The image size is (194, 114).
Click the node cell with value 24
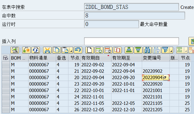point(74,97)
